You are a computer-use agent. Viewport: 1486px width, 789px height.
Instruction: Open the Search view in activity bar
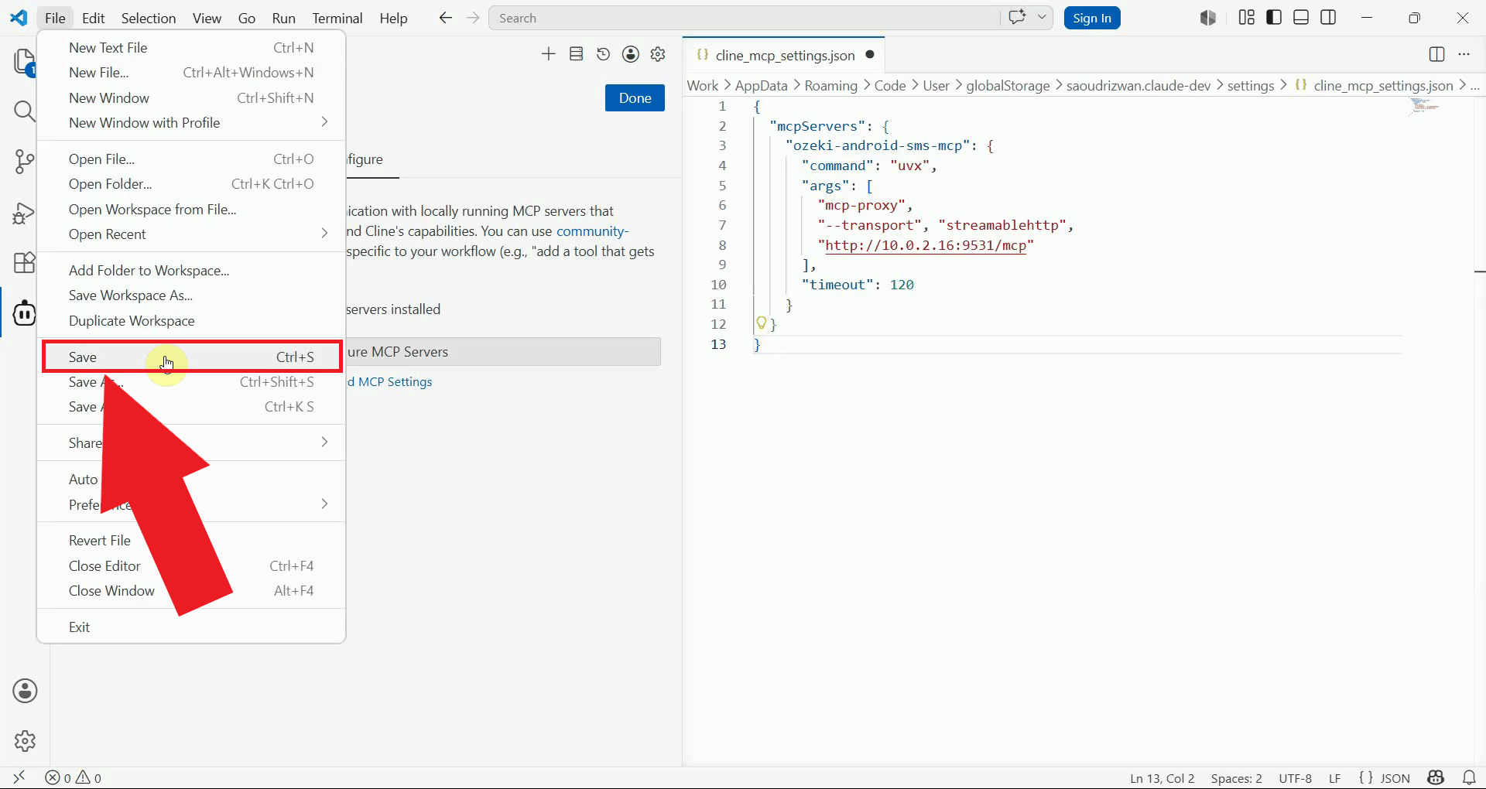click(24, 111)
